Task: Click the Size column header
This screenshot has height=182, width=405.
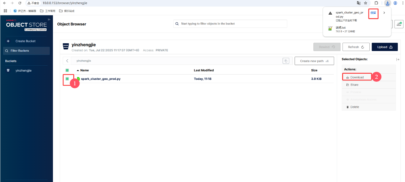Action: click(314, 70)
